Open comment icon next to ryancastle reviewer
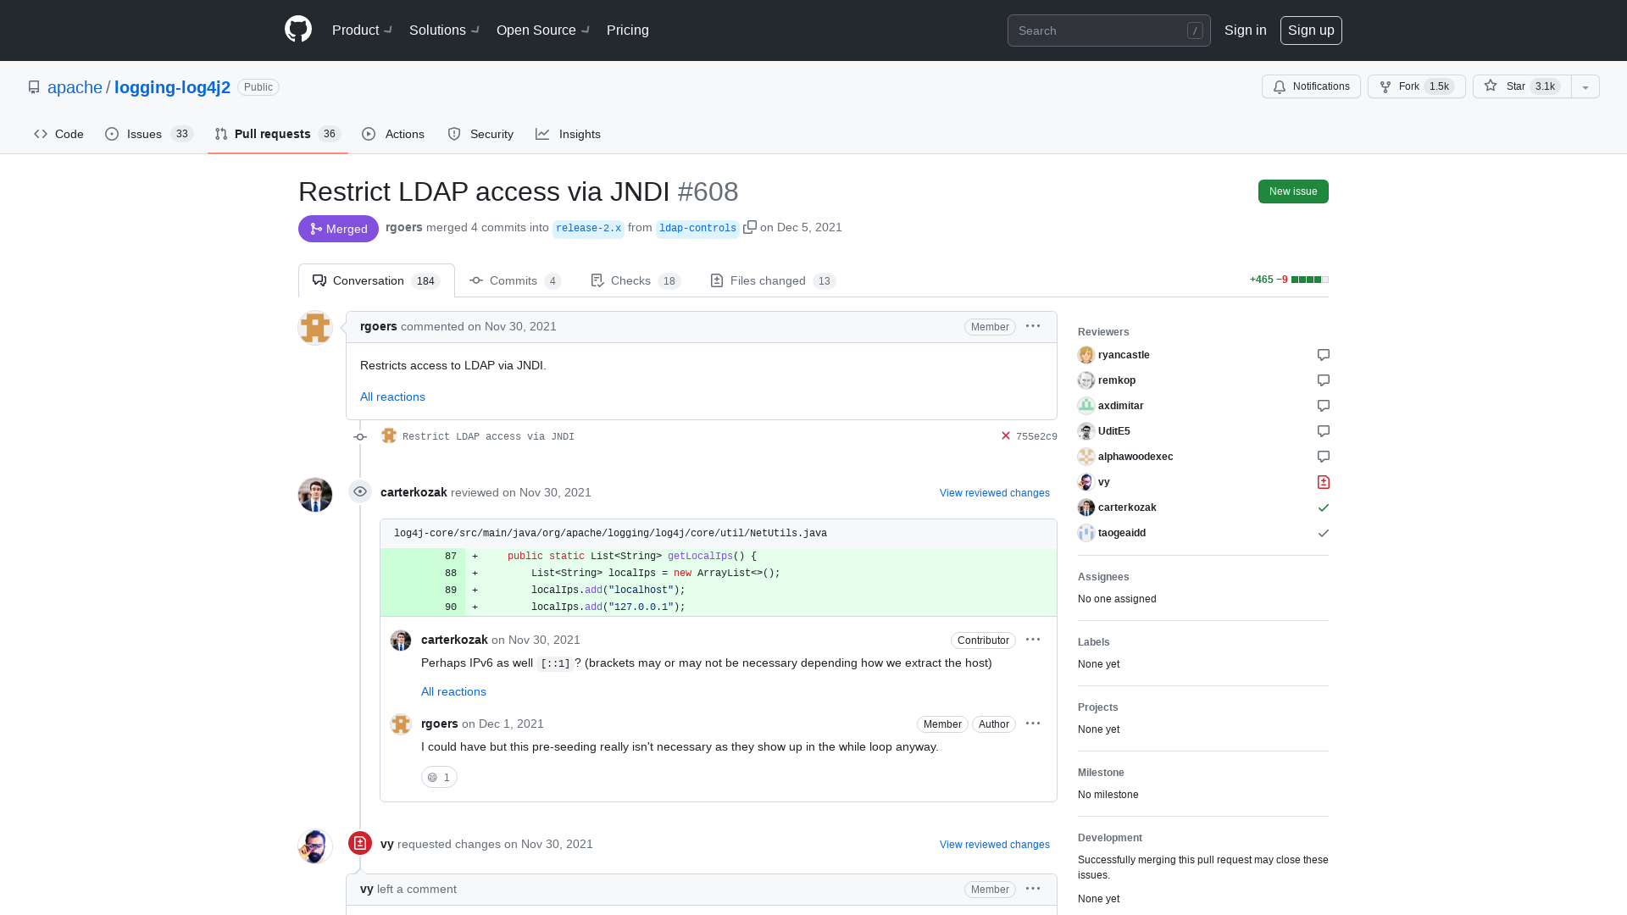The width and height of the screenshot is (1627, 915). [1324, 355]
